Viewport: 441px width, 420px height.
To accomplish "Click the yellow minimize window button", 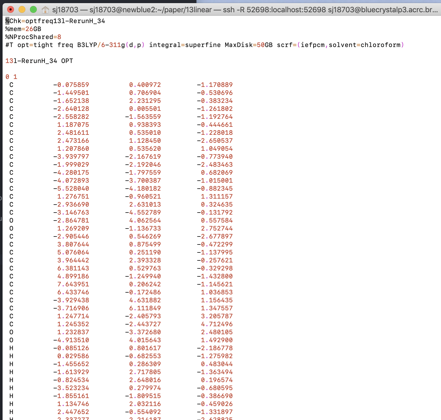I will coord(22,10).
